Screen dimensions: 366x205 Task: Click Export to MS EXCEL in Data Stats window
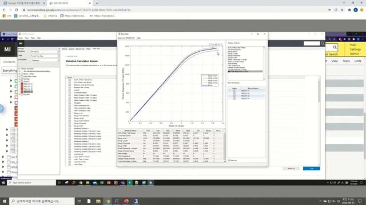point(126,38)
